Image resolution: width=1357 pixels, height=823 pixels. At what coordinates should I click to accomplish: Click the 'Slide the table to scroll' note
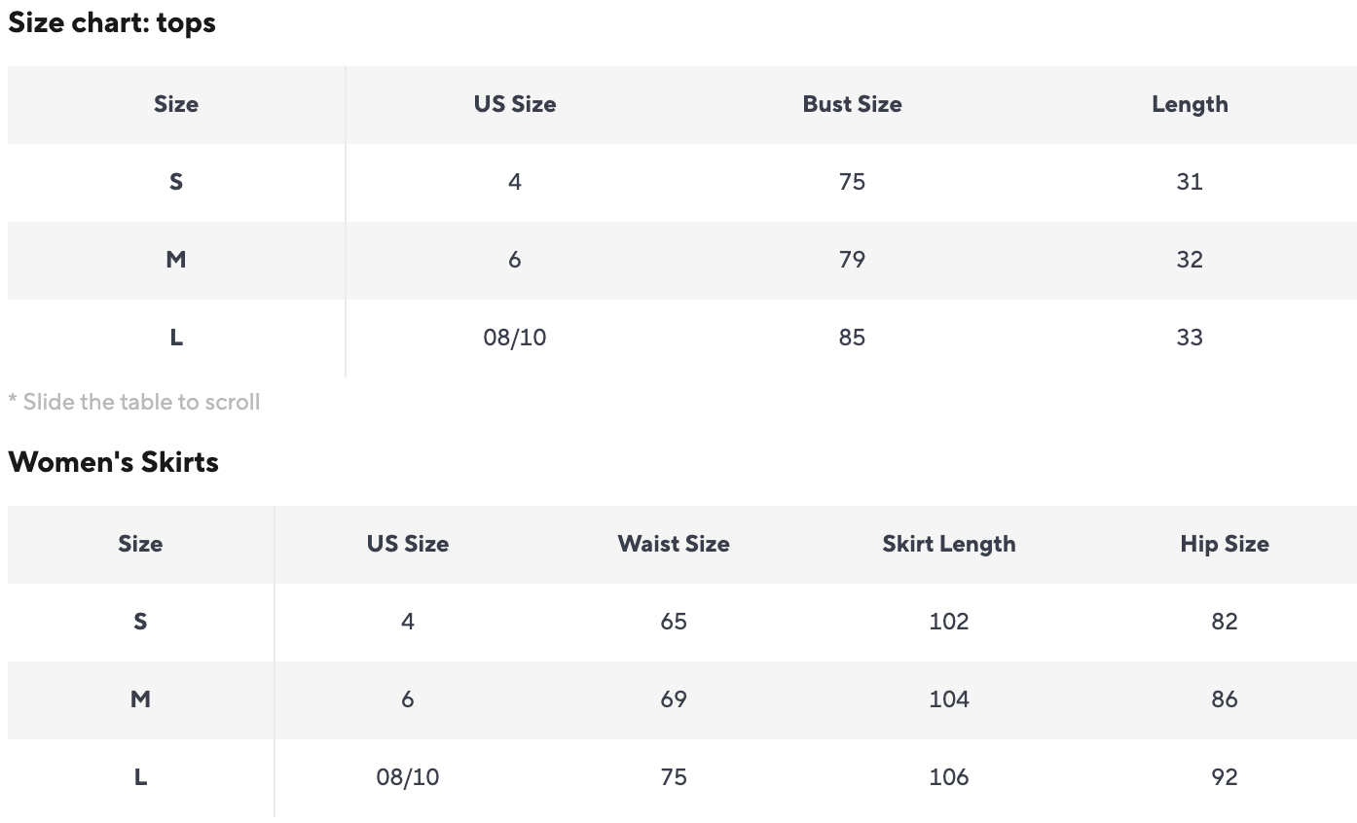pos(134,402)
